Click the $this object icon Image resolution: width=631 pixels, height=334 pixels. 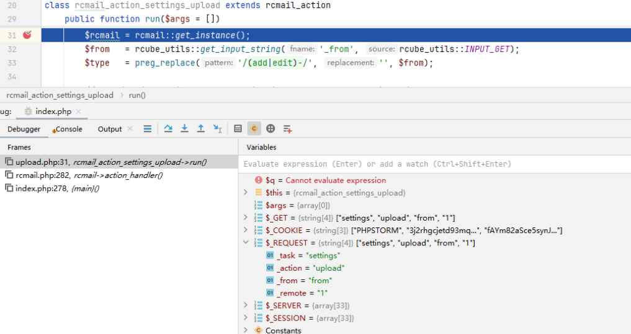(x=258, y=193)
